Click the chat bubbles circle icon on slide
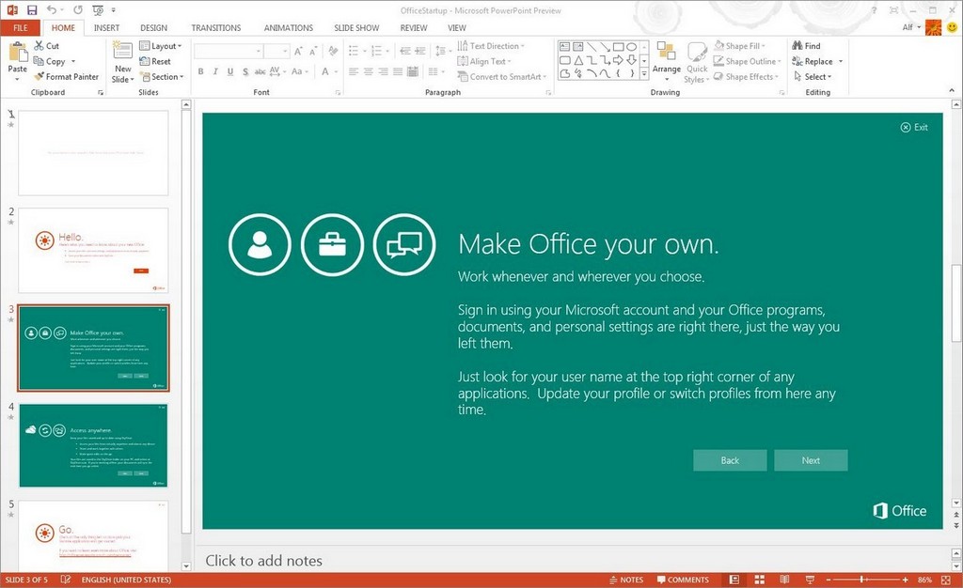This screenshot has height=588, width=963. coord(404,244)
